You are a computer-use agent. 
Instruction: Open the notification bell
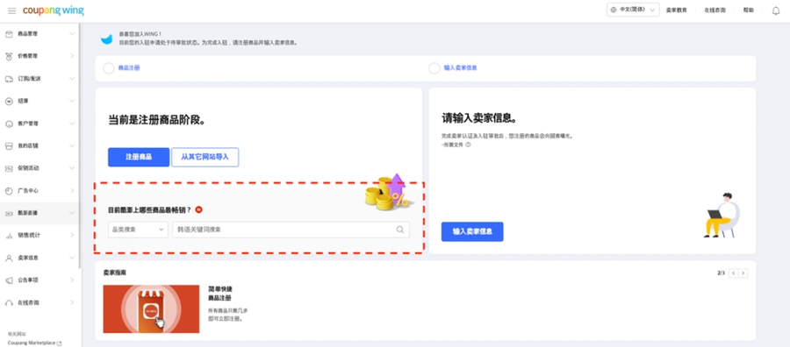(776, 11)
